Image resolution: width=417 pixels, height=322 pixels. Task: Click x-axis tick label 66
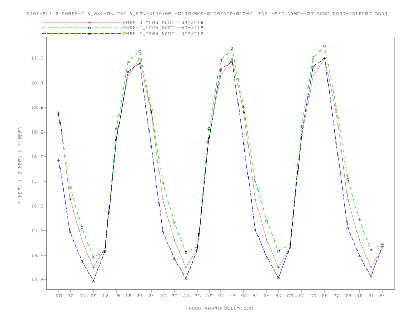click(x=313, y=296)
